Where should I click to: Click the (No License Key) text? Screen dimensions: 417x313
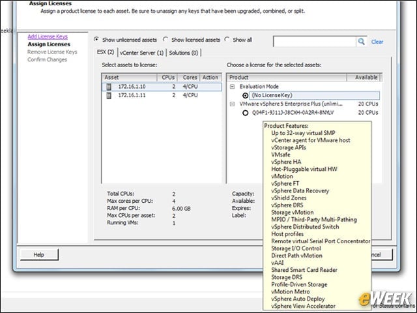point(272,95)
